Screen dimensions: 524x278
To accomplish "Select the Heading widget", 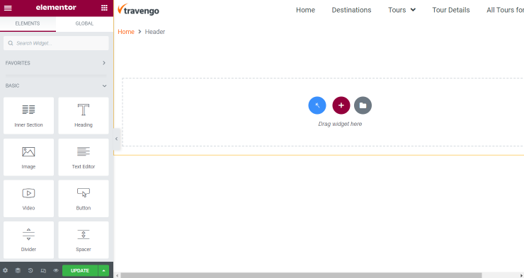I will click(x=84, y=115).
